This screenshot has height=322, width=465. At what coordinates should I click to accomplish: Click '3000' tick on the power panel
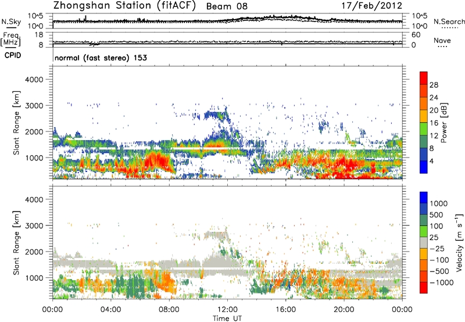(34, 106)
